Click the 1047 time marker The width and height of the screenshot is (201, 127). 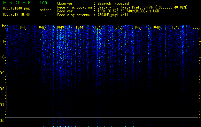pos(137,27)
